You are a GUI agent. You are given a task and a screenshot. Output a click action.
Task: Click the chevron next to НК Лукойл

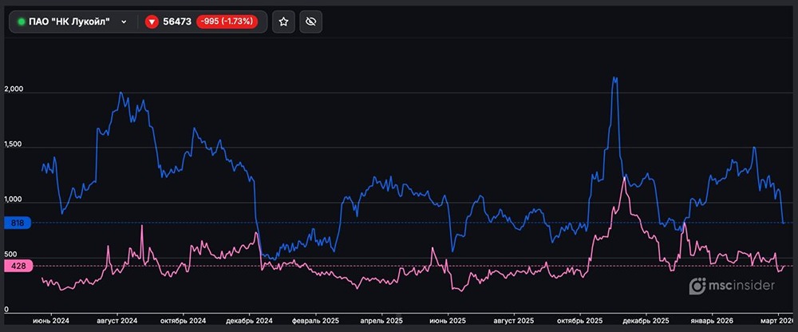point(124,22)
